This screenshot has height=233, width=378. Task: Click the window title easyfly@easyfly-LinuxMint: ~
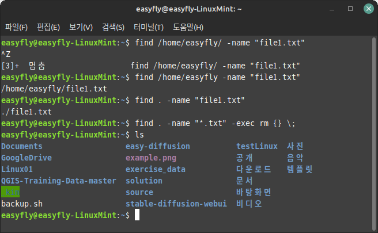coord(189,9)
